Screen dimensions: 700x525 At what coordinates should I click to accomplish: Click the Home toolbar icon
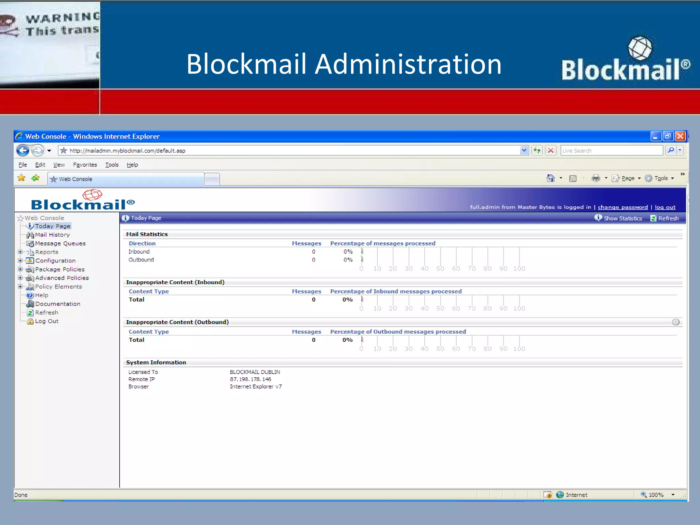click(x=550, y=178)
